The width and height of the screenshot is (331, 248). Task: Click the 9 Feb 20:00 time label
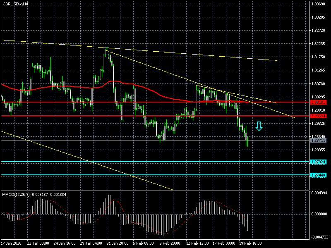(x=170, y=243)
